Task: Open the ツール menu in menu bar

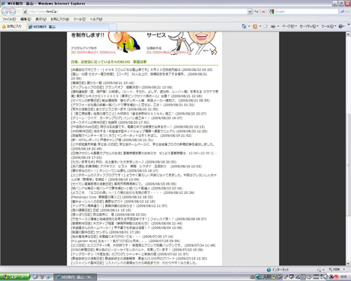Action: click(79, 19)
